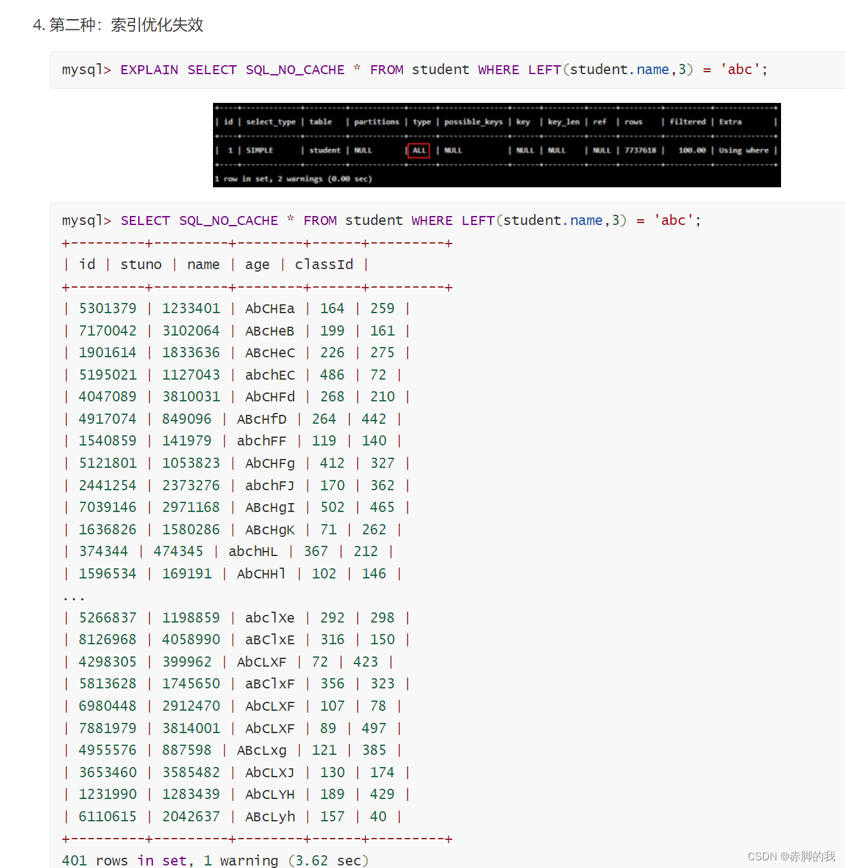
Task: Click name value AbCLXJ
Action: point(270,773)
